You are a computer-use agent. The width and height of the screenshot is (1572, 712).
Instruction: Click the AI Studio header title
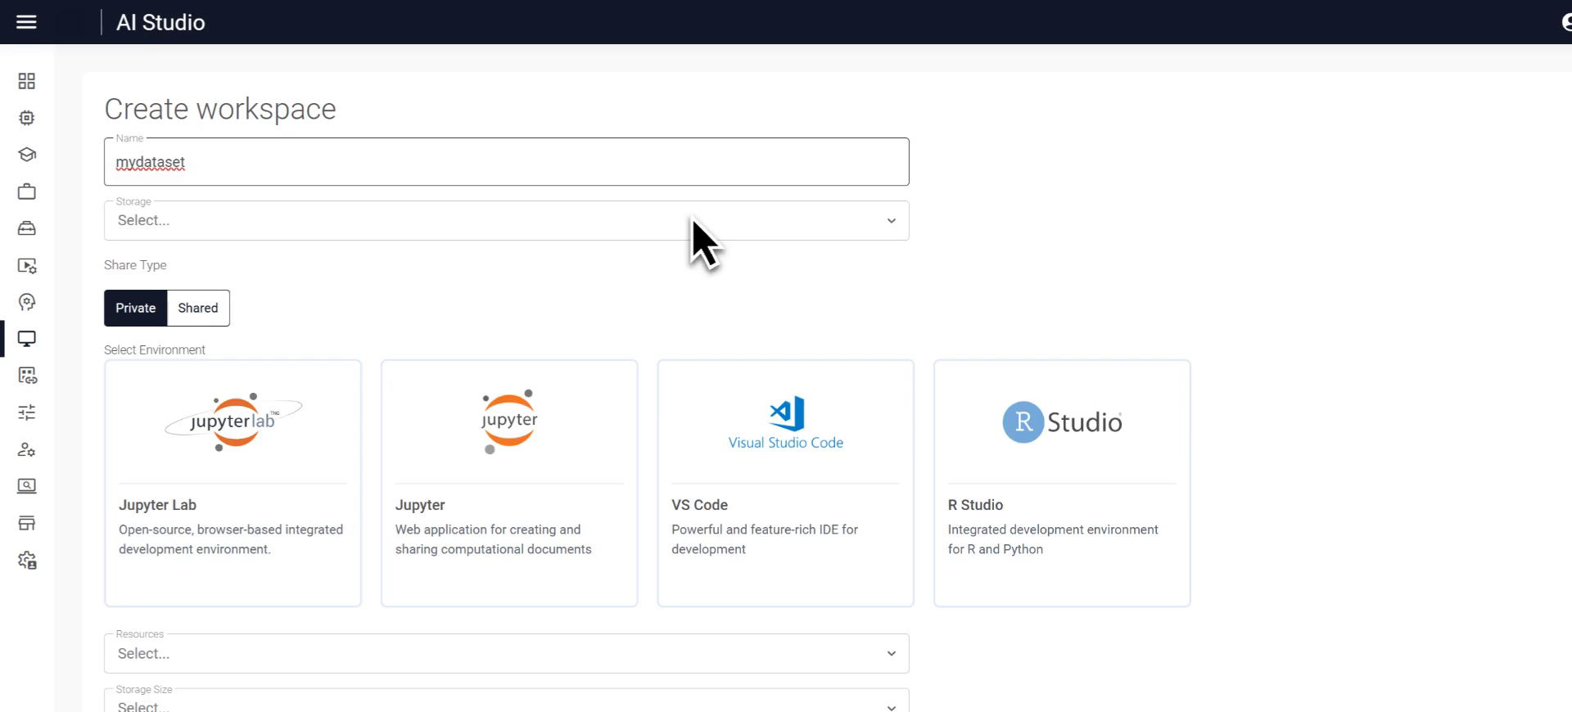(x=160, y=22)
